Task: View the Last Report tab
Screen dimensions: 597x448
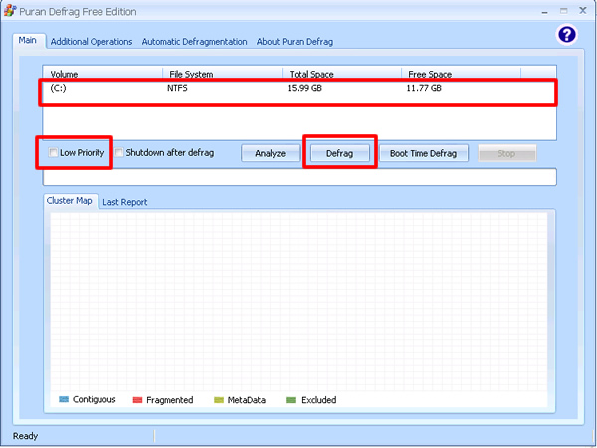Action: 125,202
